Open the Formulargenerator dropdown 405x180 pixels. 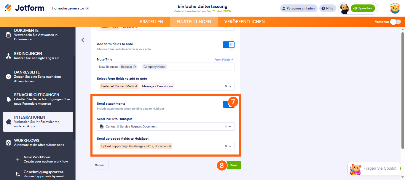tap(71, 8)
